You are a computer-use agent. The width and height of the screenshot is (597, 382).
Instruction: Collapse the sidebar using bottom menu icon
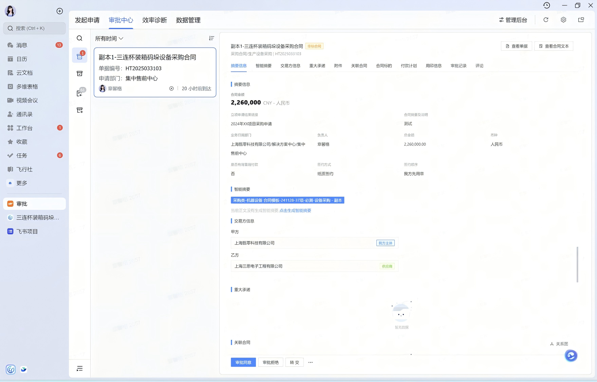point(80,369)
